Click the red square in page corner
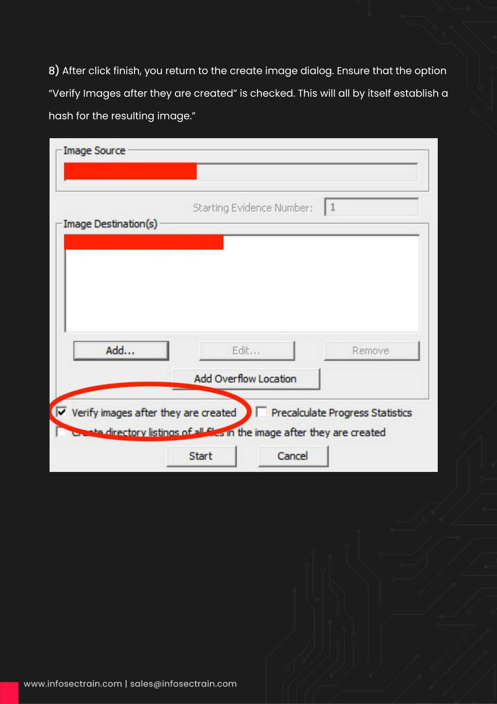The height and width of the screenshot is (704, 497). coord(9,693)
